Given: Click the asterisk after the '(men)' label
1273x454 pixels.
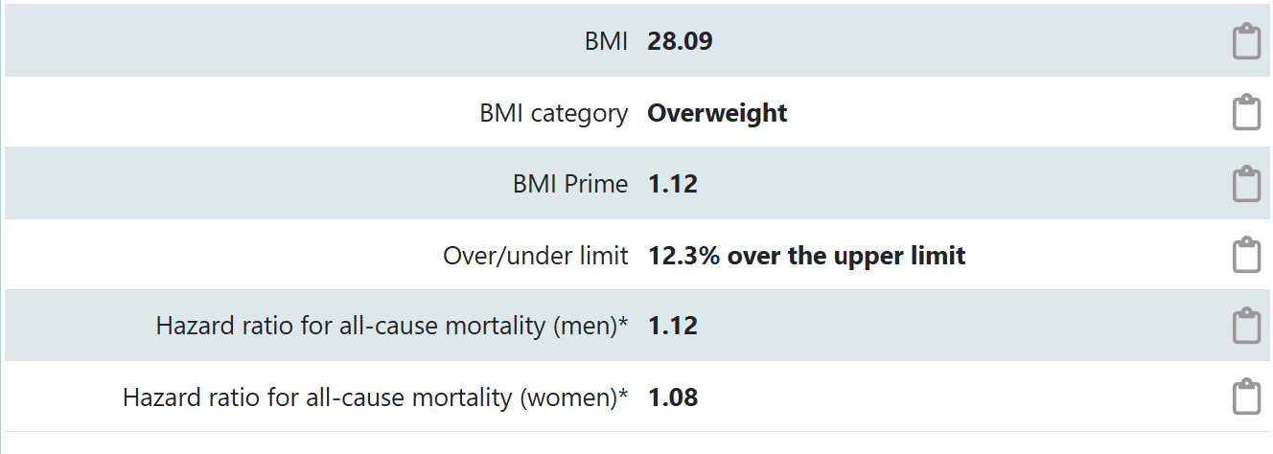Looking at the screenshot, I should (x=624, y=322).
